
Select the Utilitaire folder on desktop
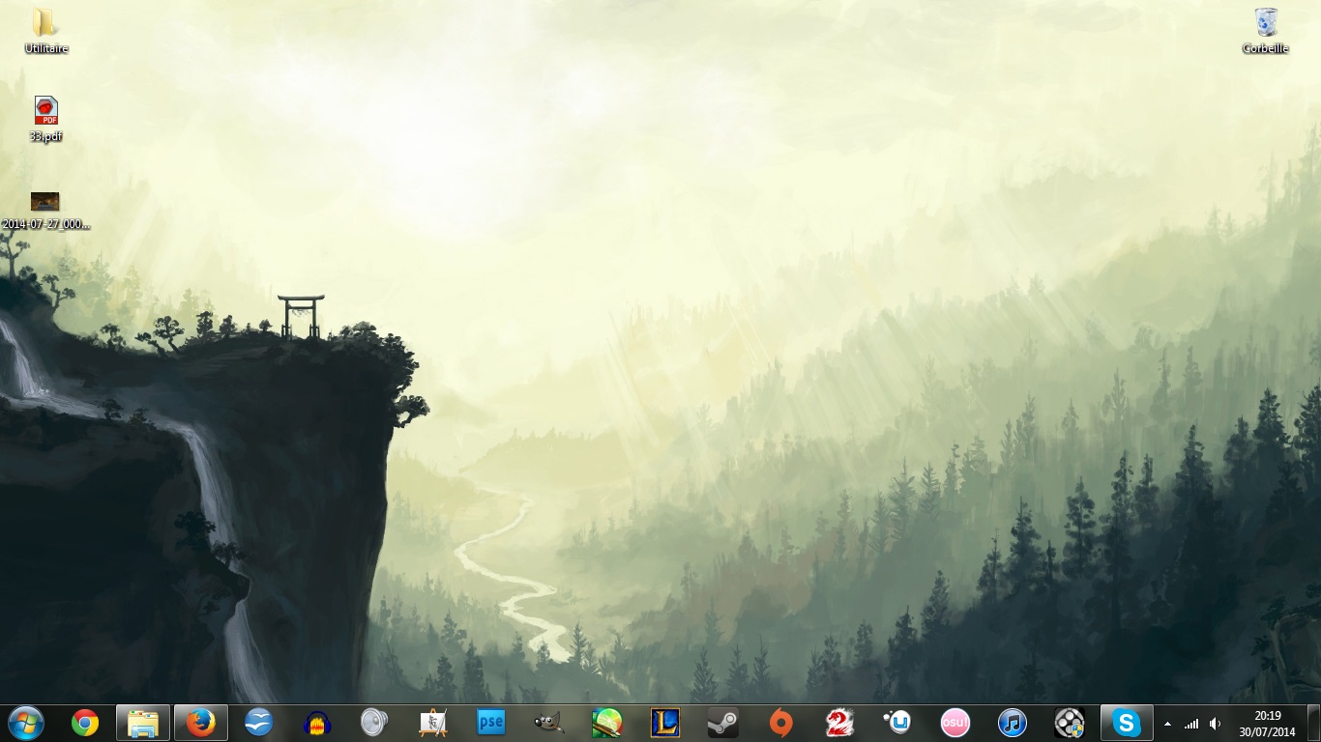[46, 30]
